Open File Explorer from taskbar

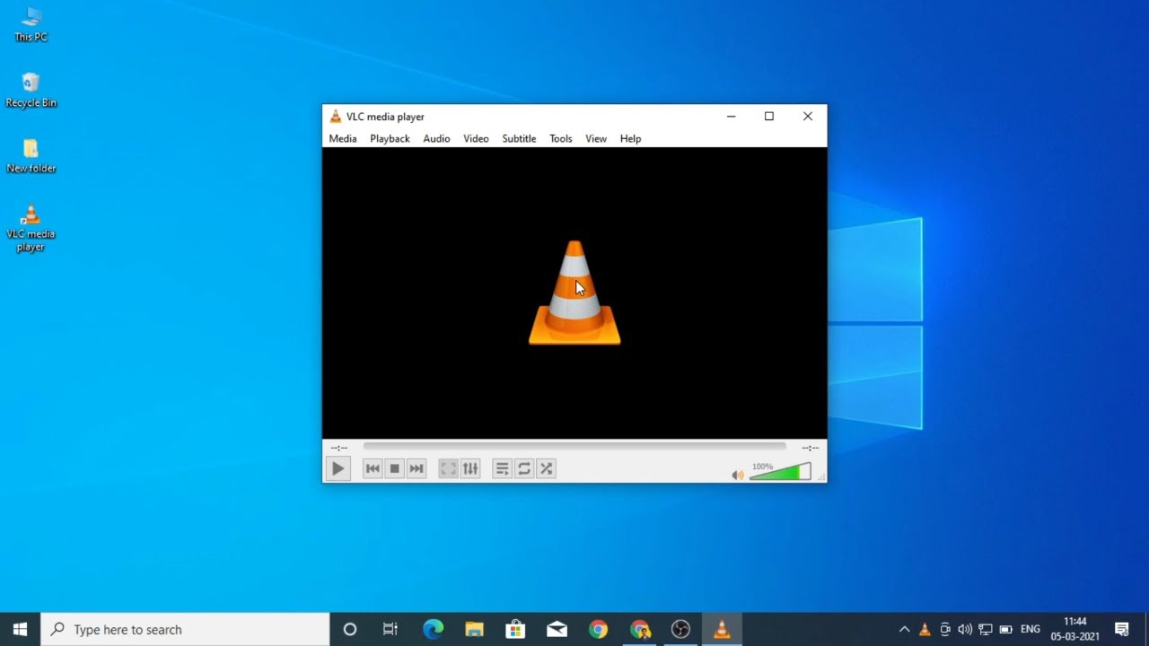[474, 629]
